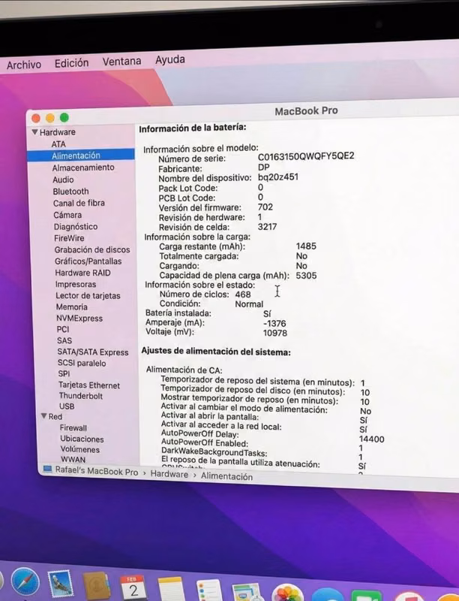459x601 pixels.
Task: Select Audio in the sidebar
Action: click(x=63, y=180)
